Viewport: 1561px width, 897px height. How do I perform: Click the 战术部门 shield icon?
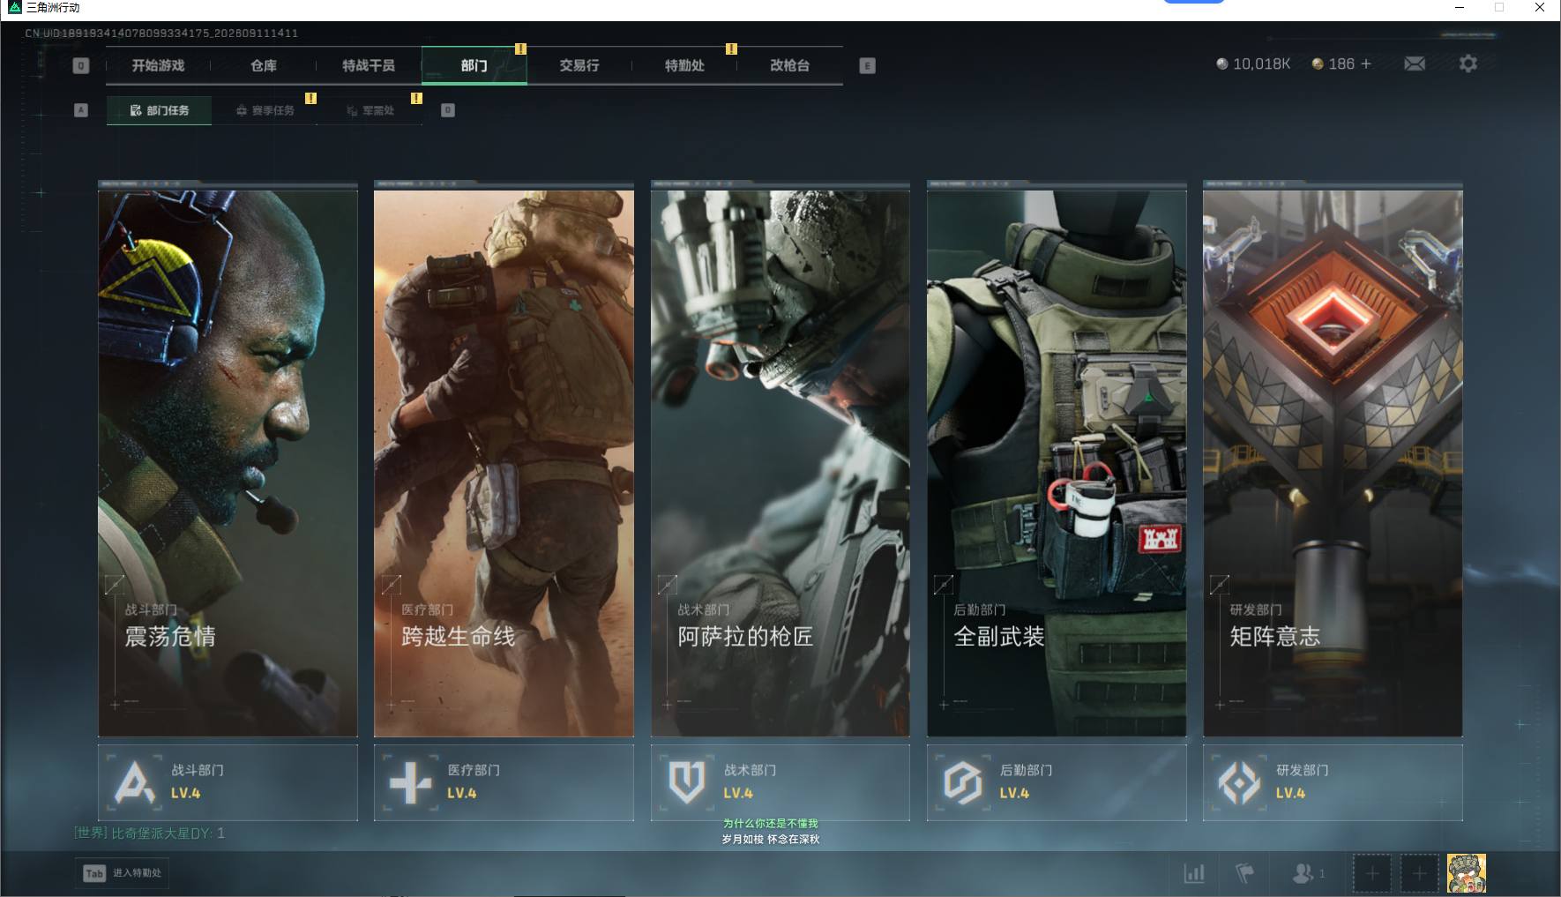tap(686, 781)
